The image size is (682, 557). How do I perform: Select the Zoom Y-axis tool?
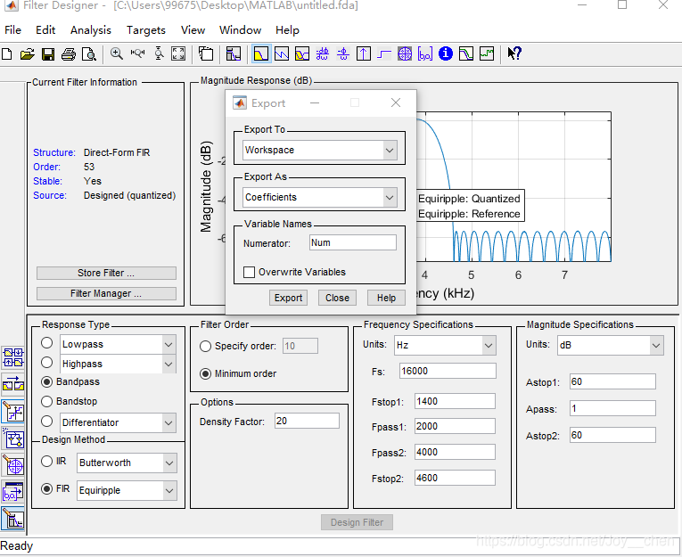[x=159, y=53]
